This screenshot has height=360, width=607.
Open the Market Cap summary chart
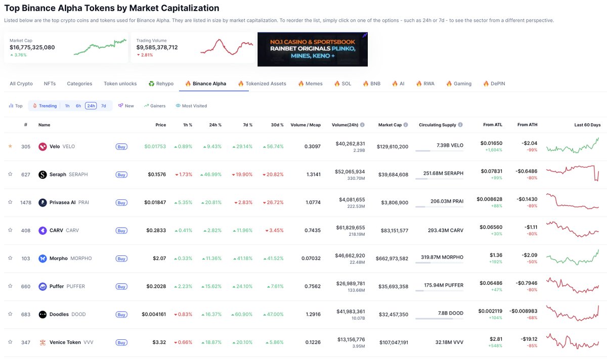[100, 47]
